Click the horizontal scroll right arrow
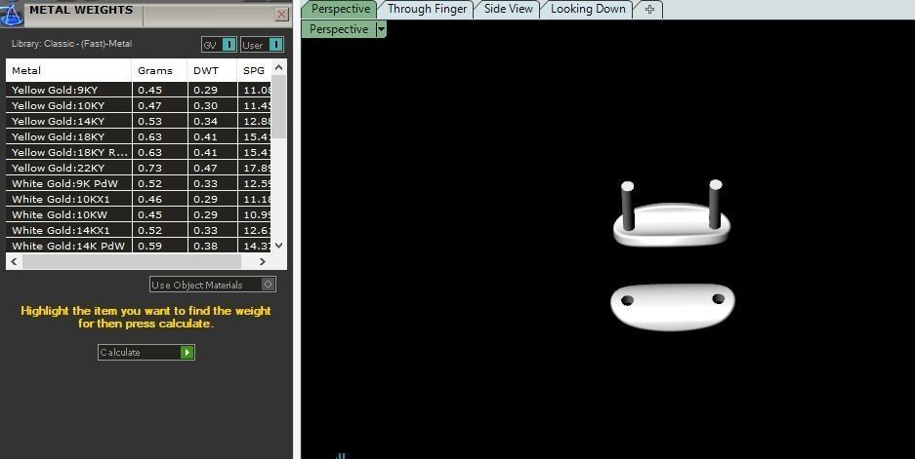Screen dimensions: 915x459 coord(263,262)
